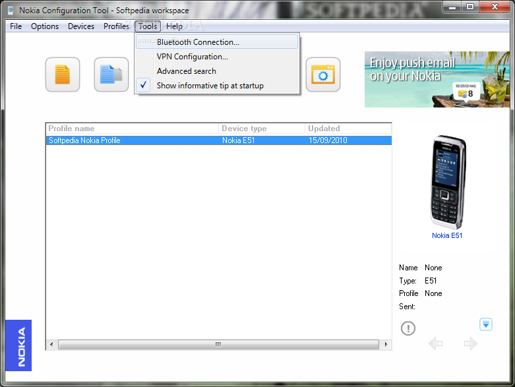
Task: Click the Type: E51 value
Action: [431, 281]
